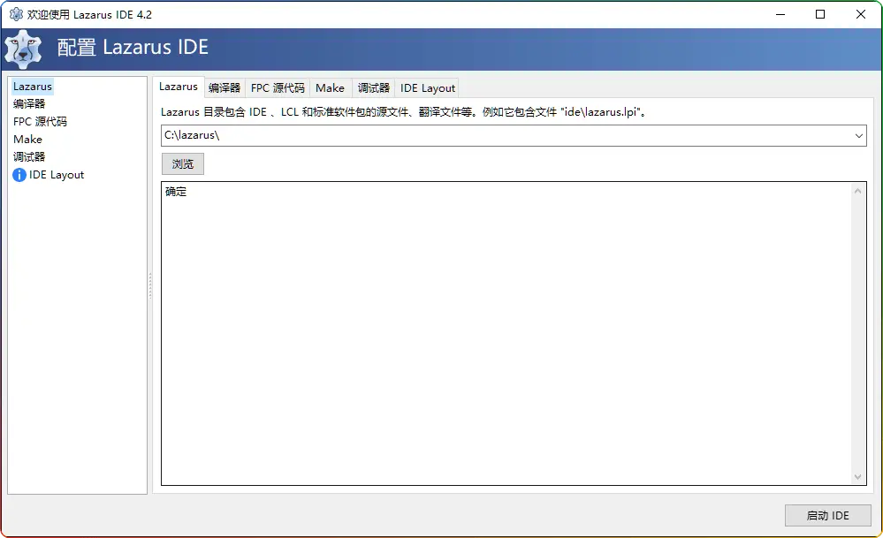Open the IDE Layout tab
Viewport: 883px width, 538px height.
(x=428, y=87)
